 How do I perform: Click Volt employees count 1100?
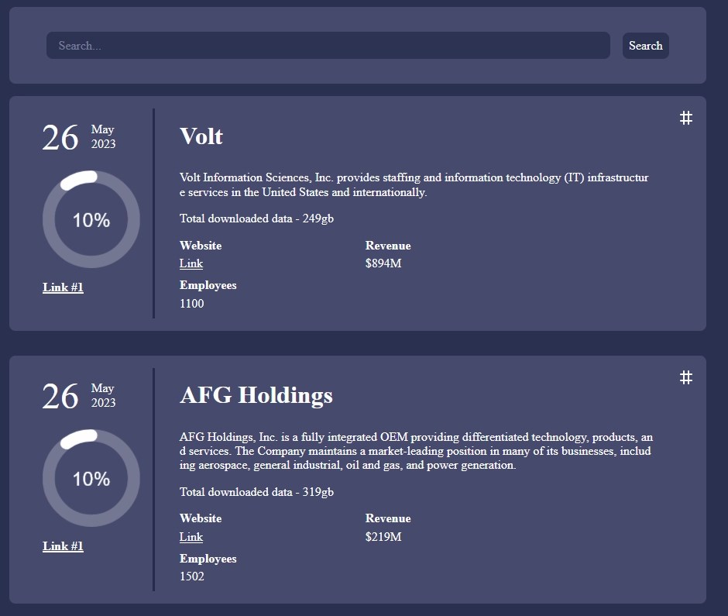pos(191,304)
